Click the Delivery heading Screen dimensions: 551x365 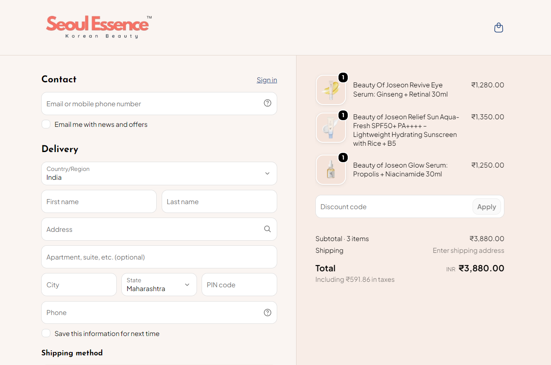tap(60, 149)
